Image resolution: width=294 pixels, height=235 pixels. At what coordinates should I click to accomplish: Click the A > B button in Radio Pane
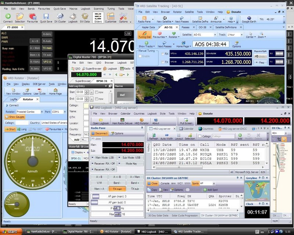(x=99, y=177)
